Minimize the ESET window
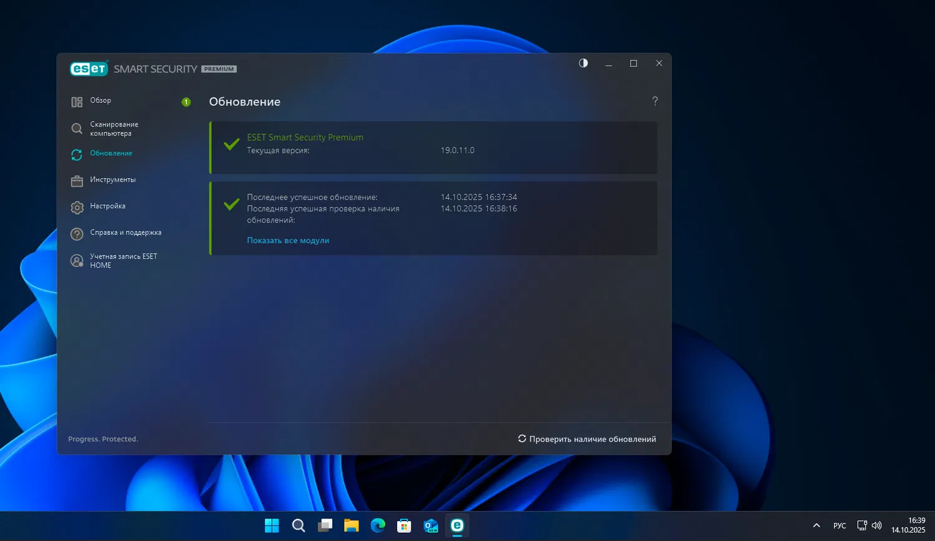 tap(608, 64)
